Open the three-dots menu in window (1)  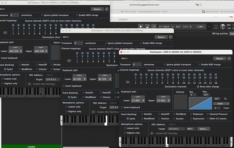pyautogui.click(x=106, y=9)
